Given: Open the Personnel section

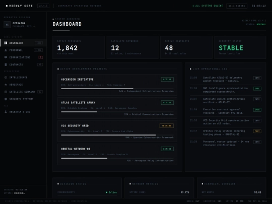Looking at the screenshot, I should tap(23, 50).
